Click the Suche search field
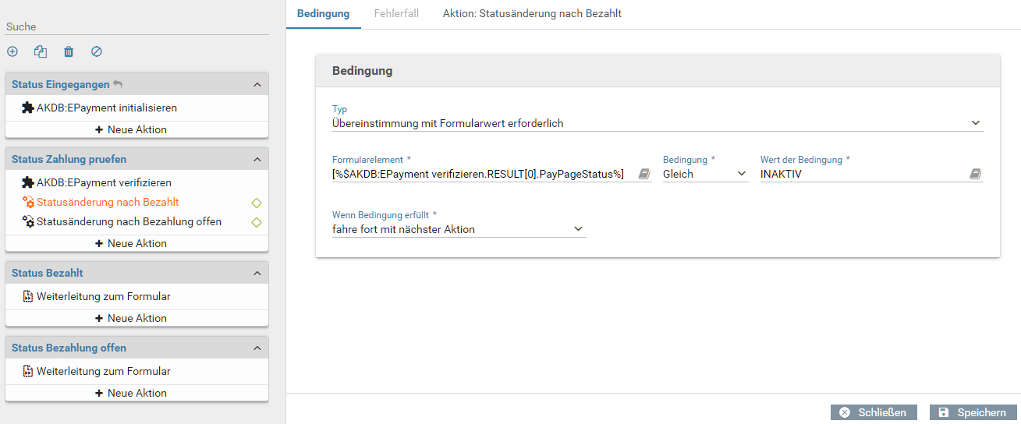Image resolution: width=1021 pixels, height=424 pixels. [136, 26]
